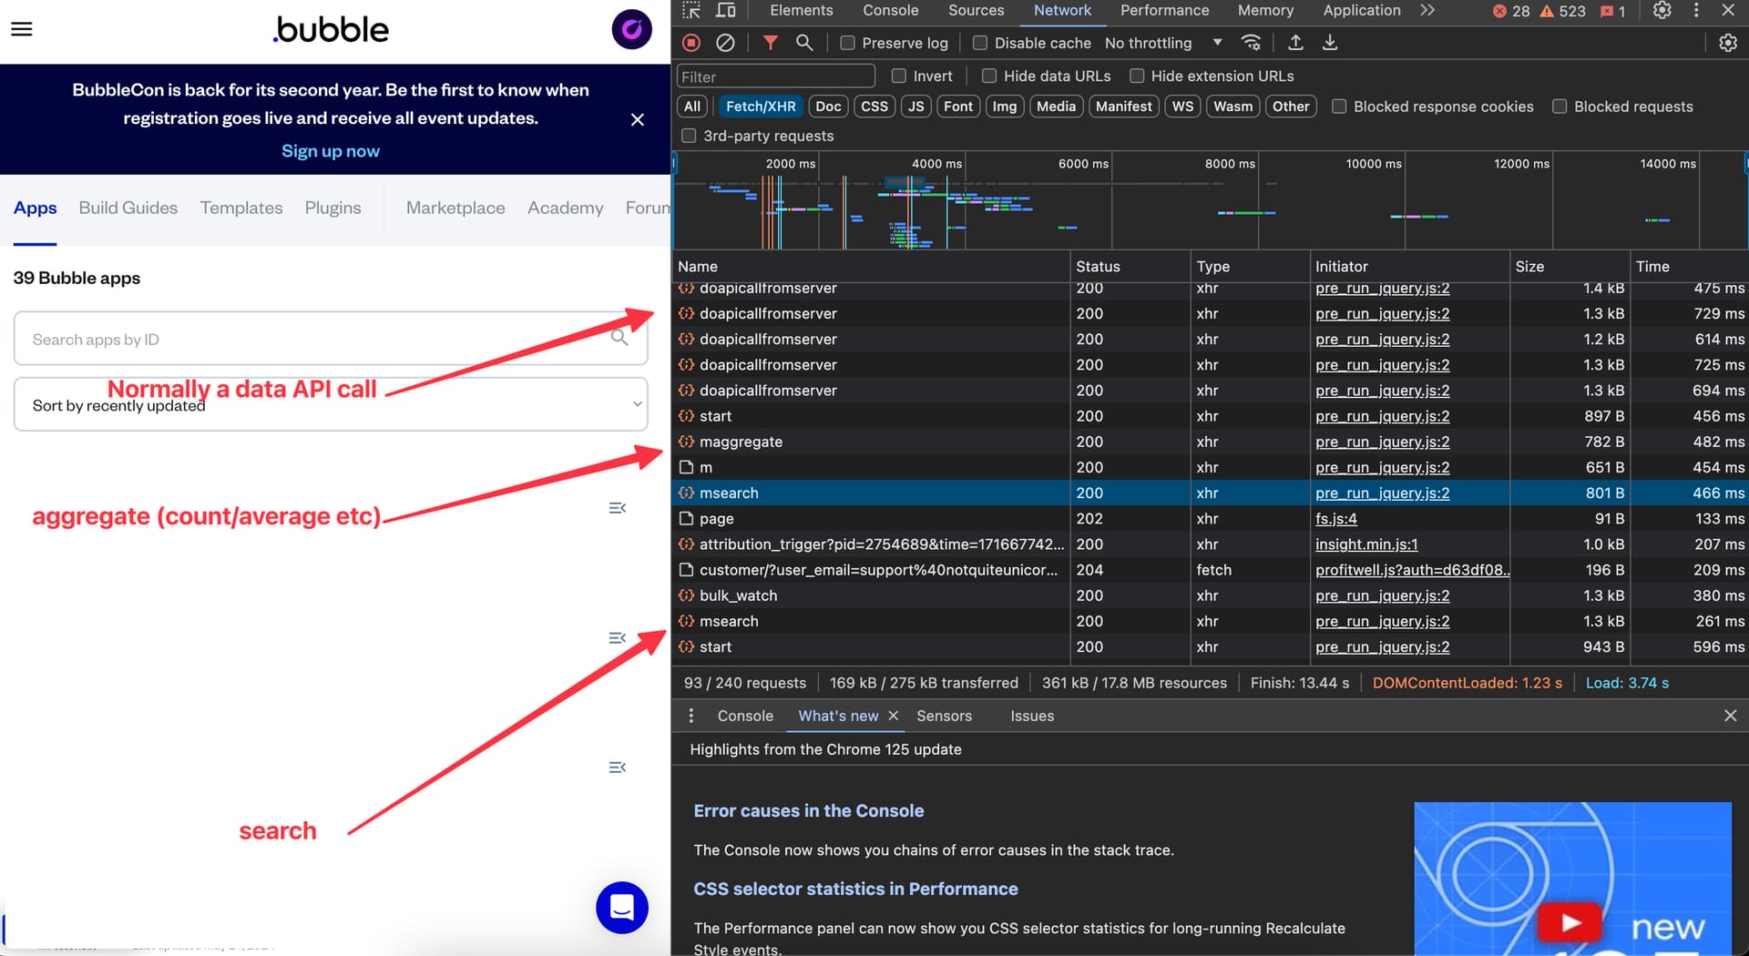Check Blocked requests
Viewport: 1749px width, 956px height.
pos(1560,107)
